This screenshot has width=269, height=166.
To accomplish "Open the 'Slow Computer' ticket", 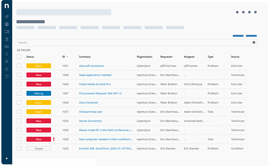I will pos(88,102).
